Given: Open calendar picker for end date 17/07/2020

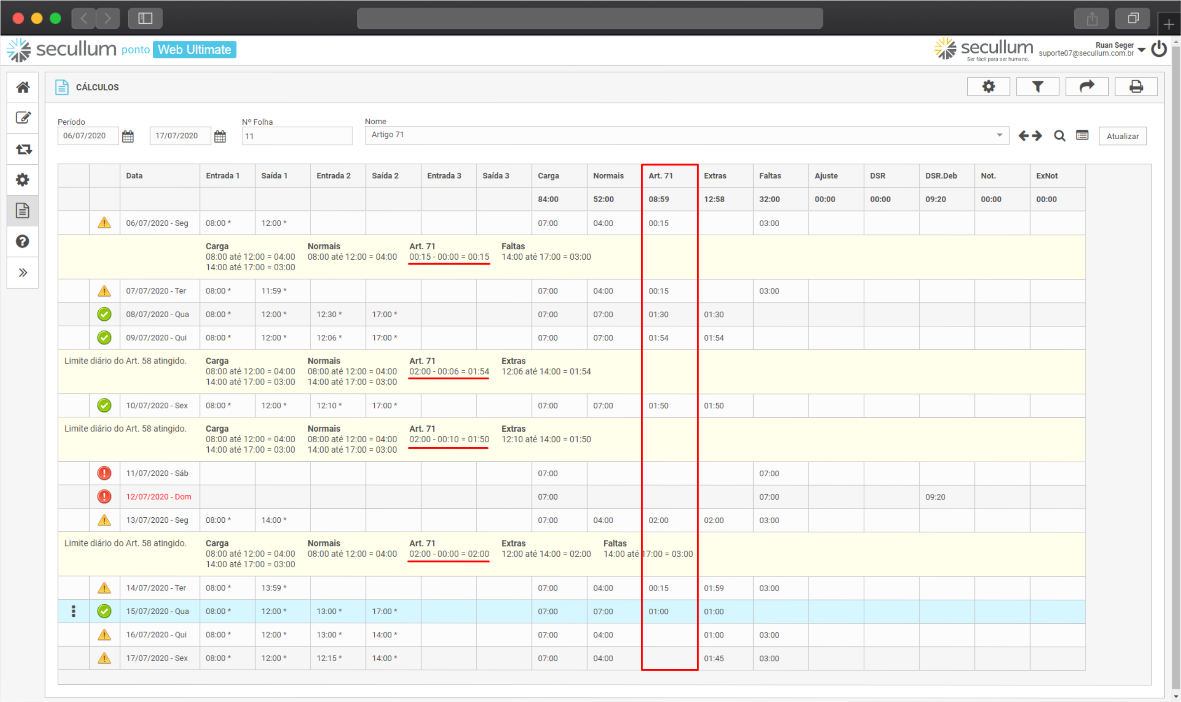Looking at the screenshot, I should coord(220,136).
